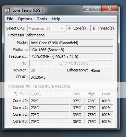
Task: Close the Core Temp window
Action: pyautogui.click(x=110, y=9)
